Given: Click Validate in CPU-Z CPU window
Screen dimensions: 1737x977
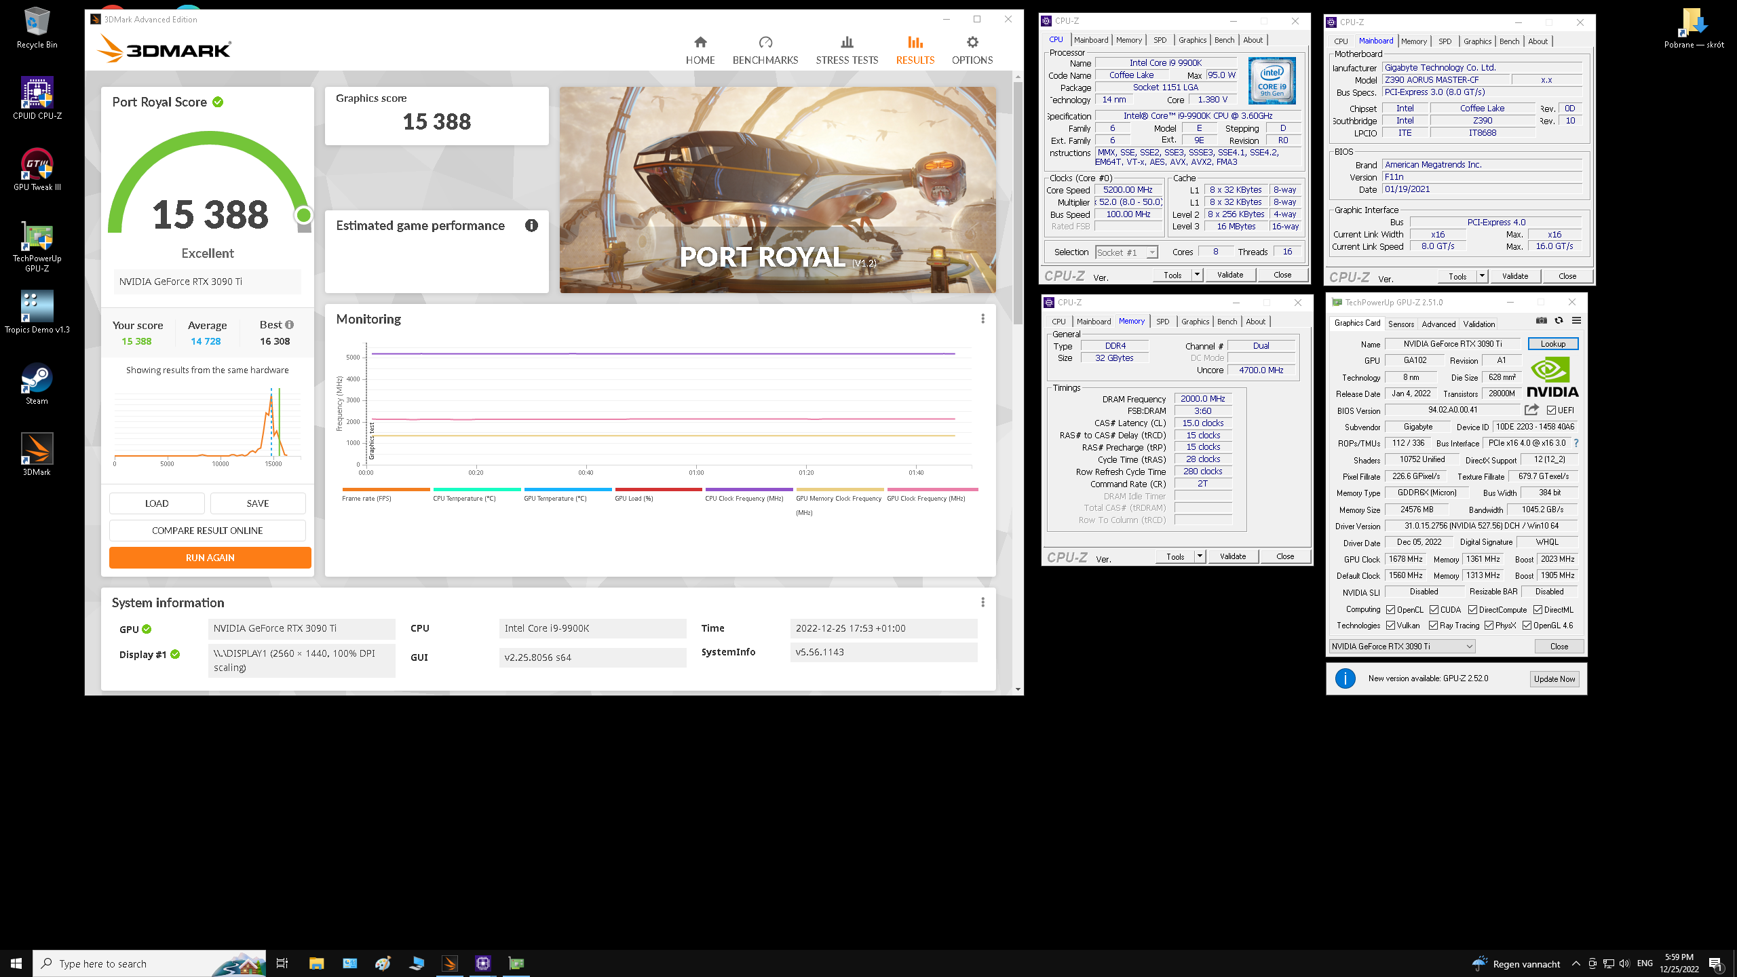Looking at the screenshot, I should point(1230,275).
